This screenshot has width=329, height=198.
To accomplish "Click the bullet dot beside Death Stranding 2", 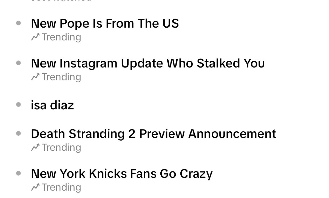I will pyautogui.click(x=19, y=133).
